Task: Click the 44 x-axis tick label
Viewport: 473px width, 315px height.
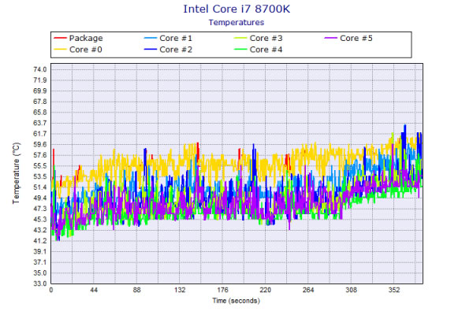Action: point(94,290)
